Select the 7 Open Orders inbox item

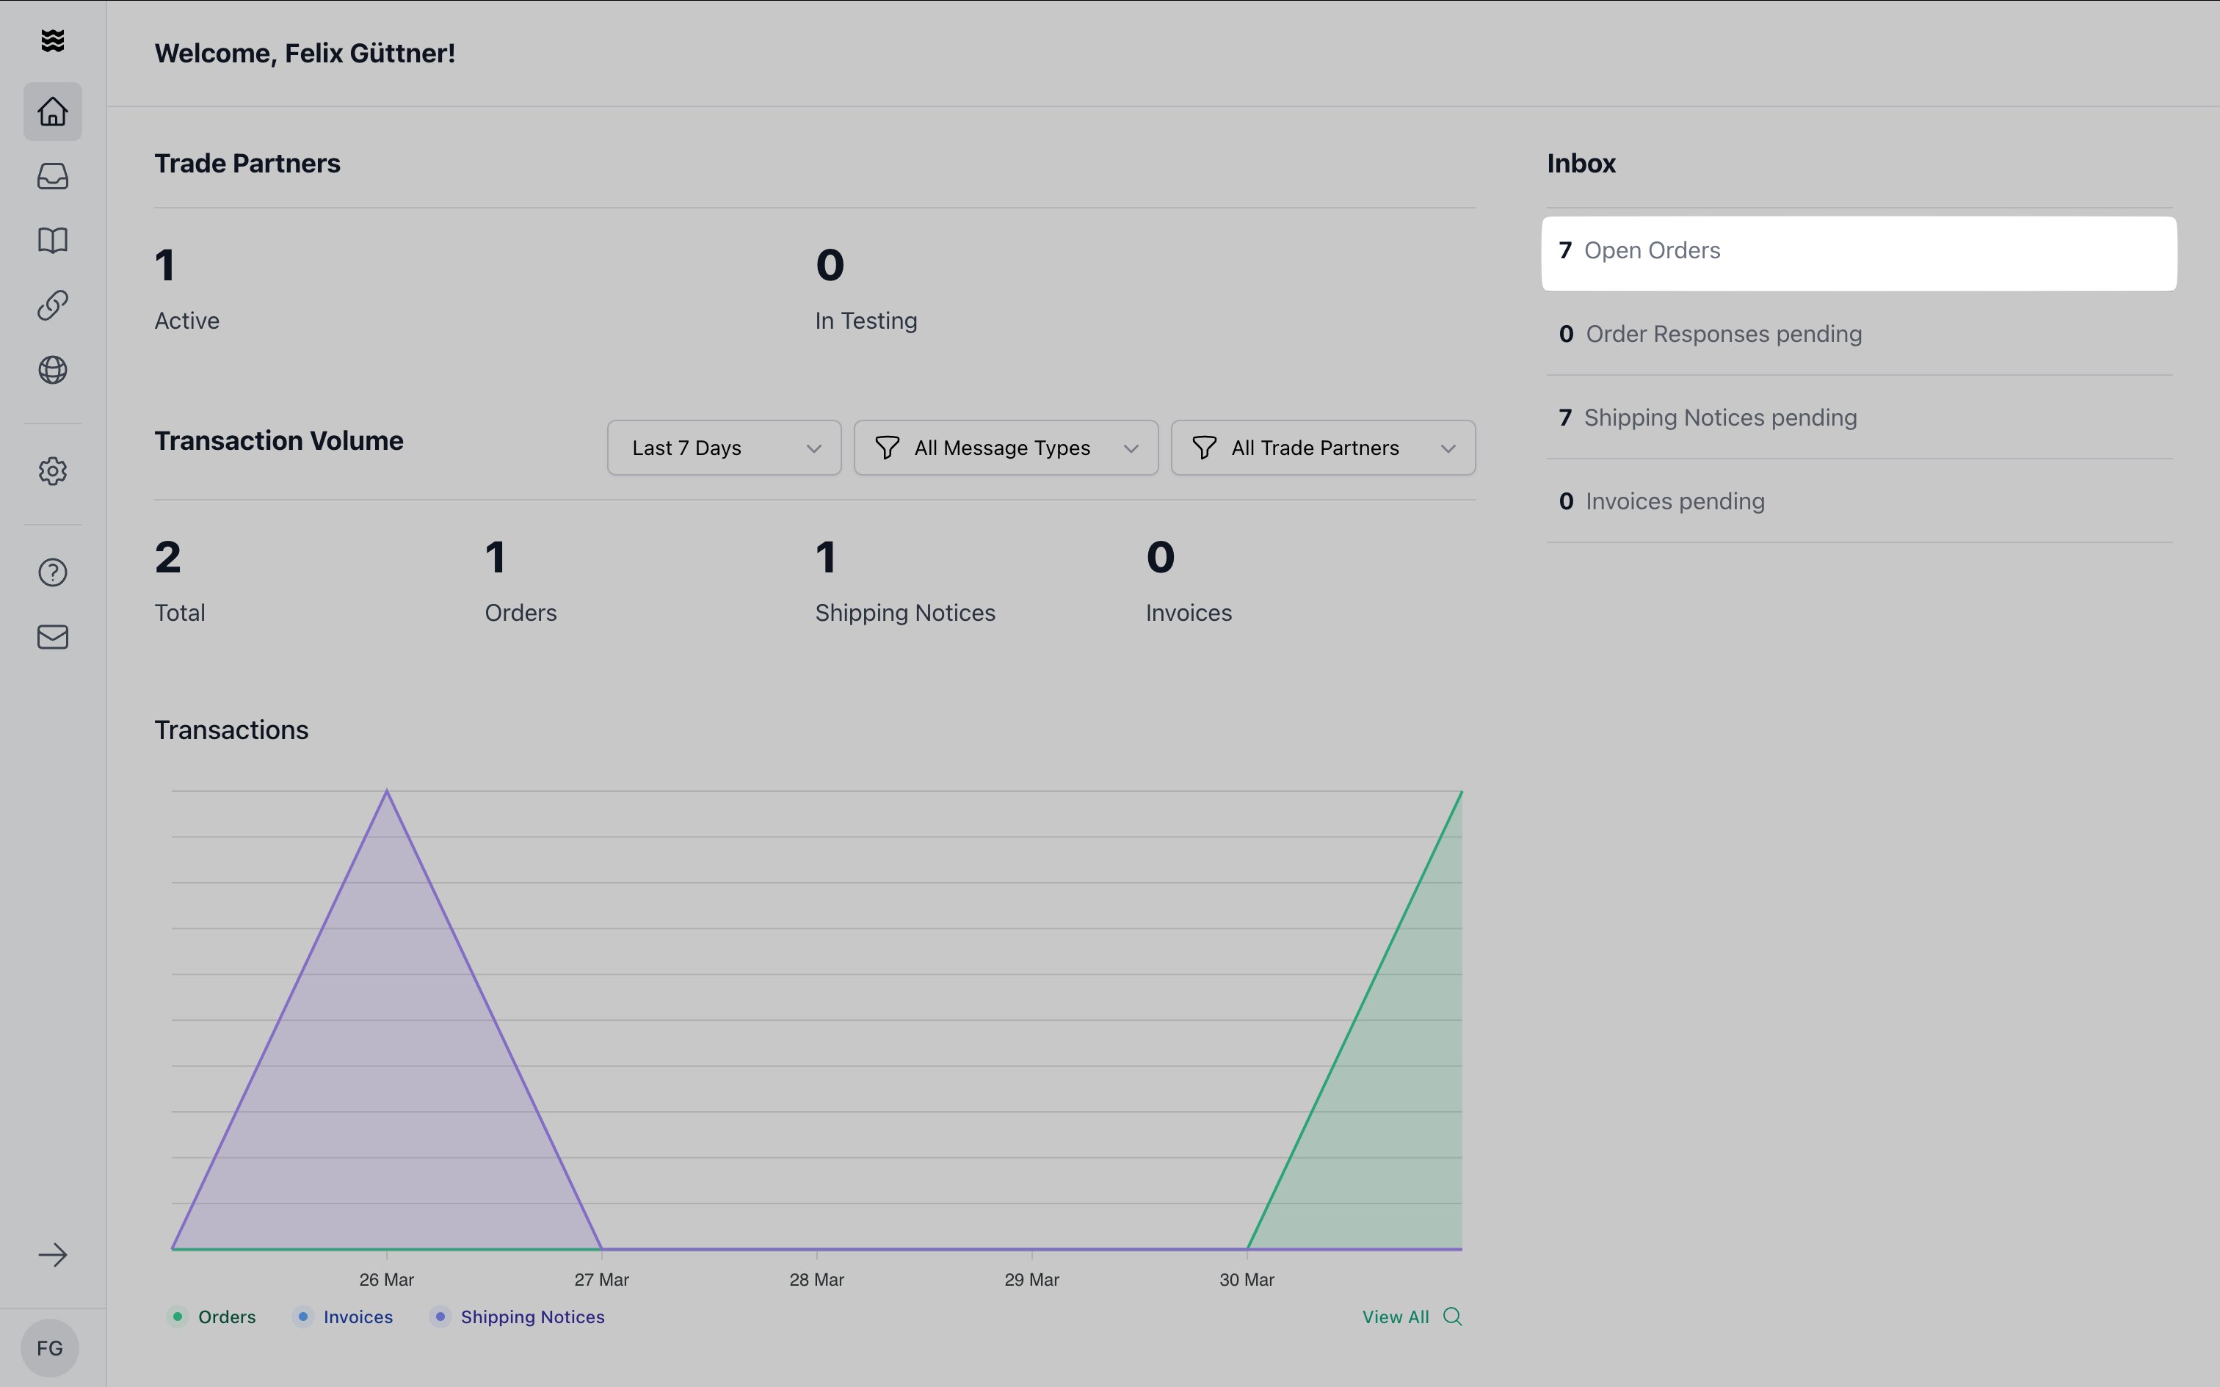click(x=1859, y=251)
